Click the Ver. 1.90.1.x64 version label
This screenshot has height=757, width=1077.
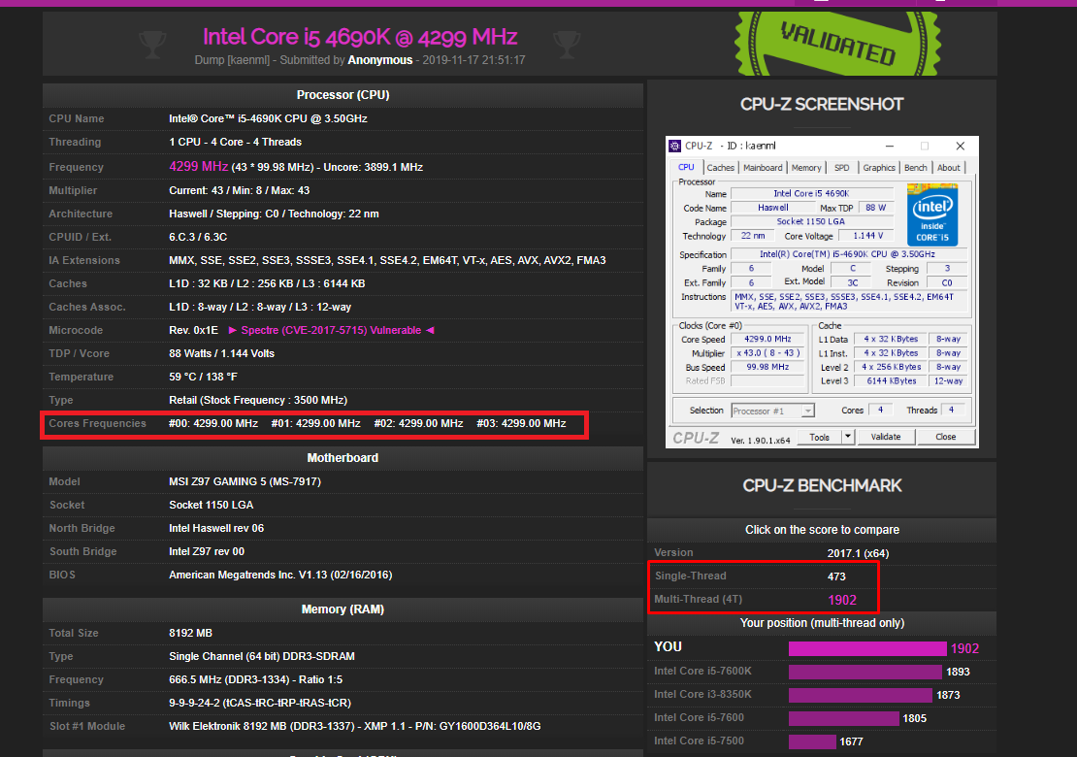tap(760, 441)
